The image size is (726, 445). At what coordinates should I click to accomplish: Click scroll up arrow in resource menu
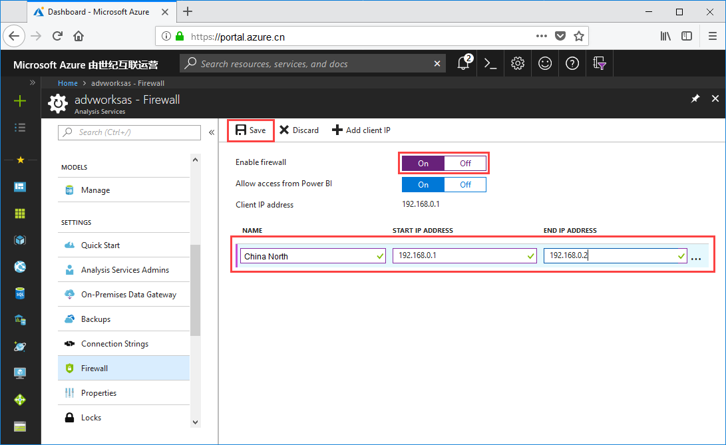[x=196, y=160]
